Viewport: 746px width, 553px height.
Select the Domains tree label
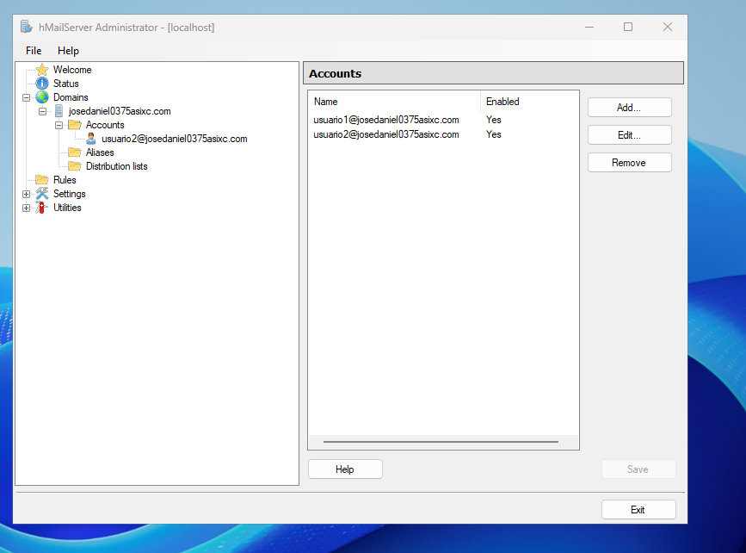click(71, 97)
